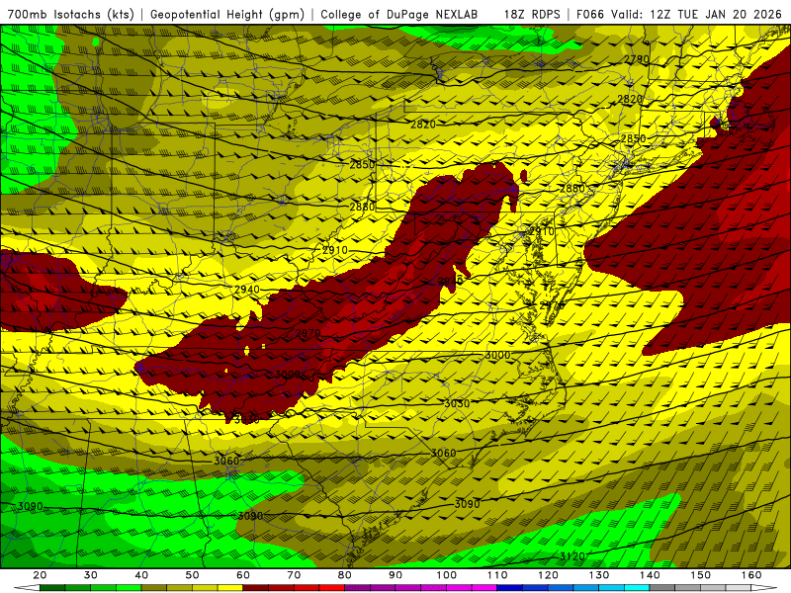Click the 3120 height contour label
791x593 pixels.
click(x=572, y=556)
